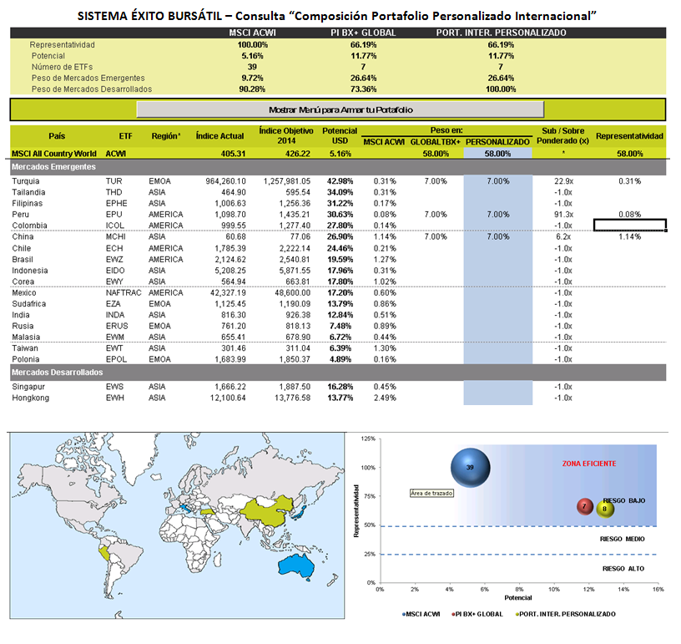Select the empty outlined Representatividad cell for Colombia

pyautogui.click(x=630, y=225)
